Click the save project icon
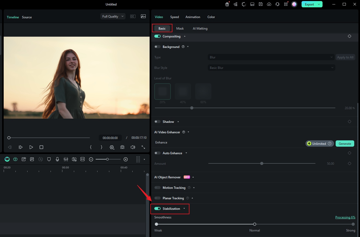The height and width of the screenshot is (237, 360). pos(261,4)
